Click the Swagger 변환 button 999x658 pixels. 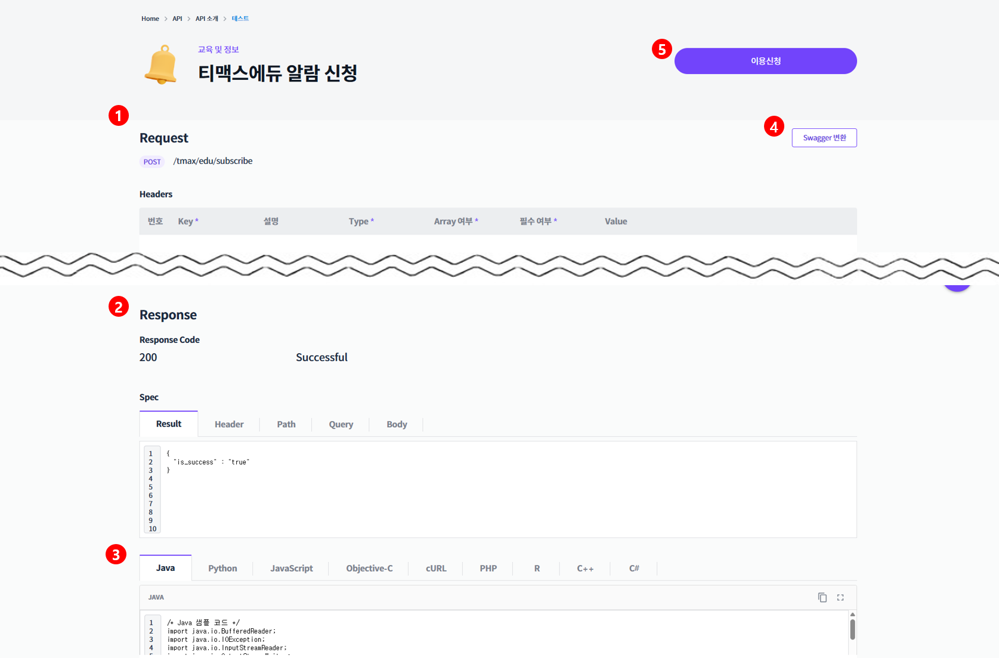click(x=824, y=138)
